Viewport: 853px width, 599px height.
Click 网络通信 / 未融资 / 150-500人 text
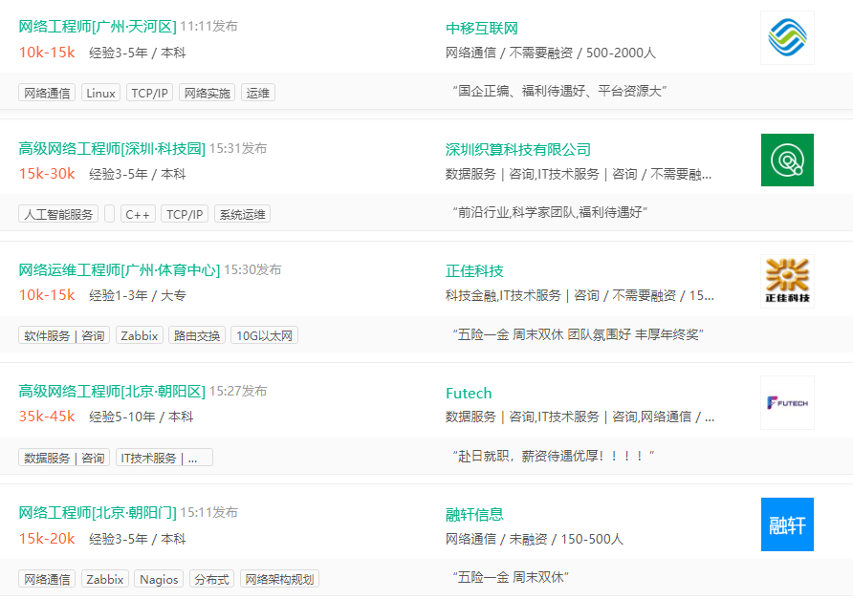pyautogui.click(x=535, y=539)
